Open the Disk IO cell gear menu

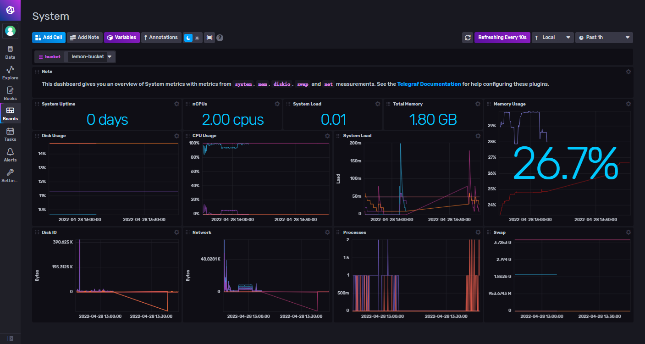coord(176,233)
